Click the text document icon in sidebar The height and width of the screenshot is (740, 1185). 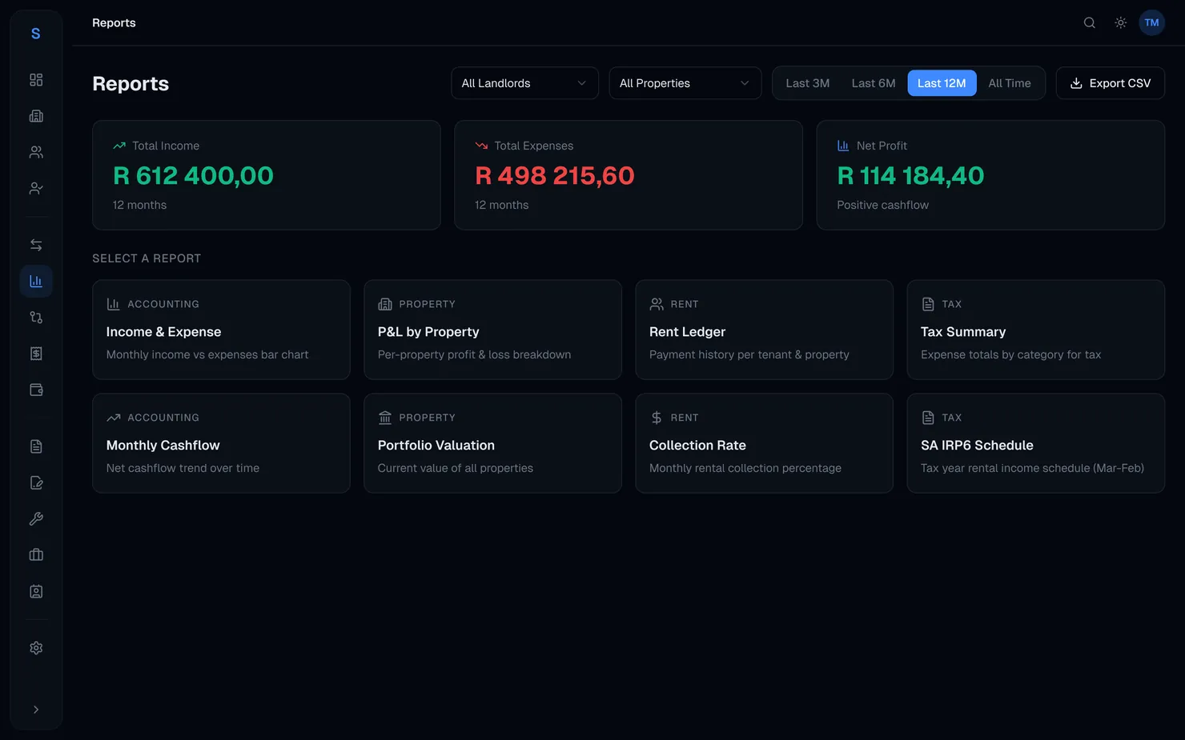(x=36, y=446)
